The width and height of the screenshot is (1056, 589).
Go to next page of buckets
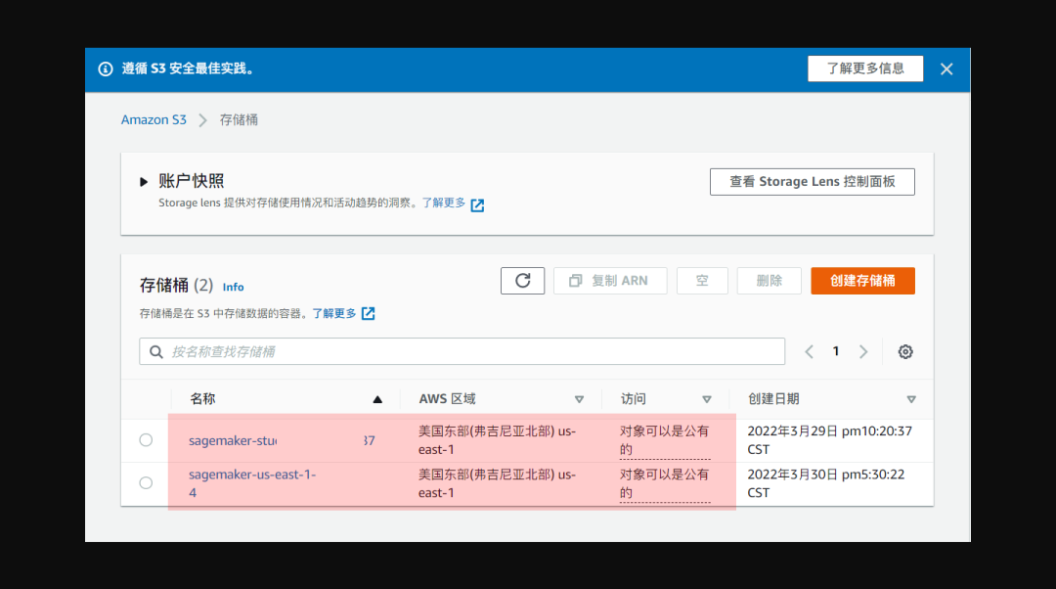click(x=863, y=352)
